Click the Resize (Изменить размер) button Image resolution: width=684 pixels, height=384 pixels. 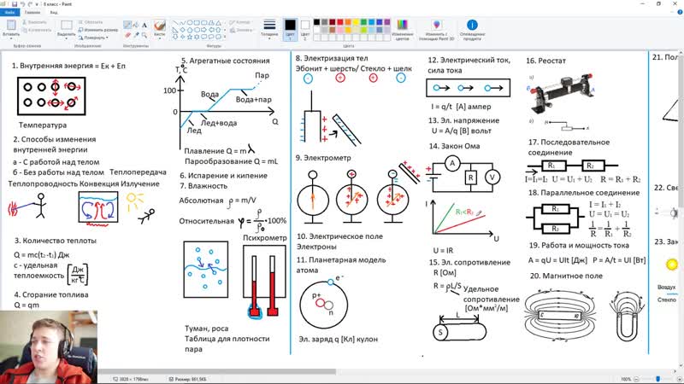tap(98, 30)
